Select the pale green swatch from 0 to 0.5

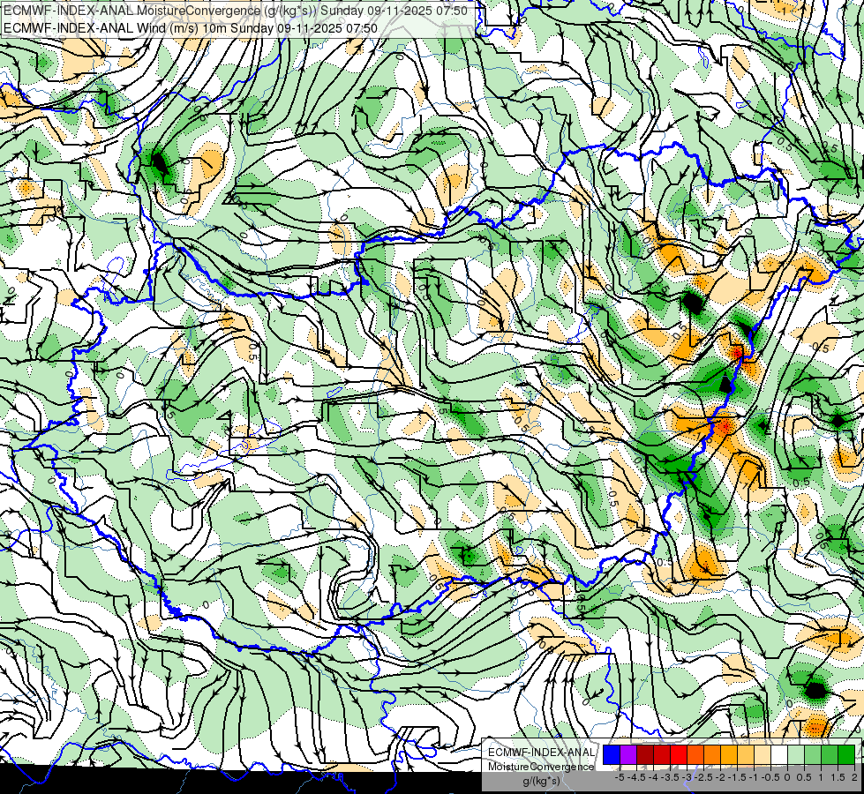[796, 755]
